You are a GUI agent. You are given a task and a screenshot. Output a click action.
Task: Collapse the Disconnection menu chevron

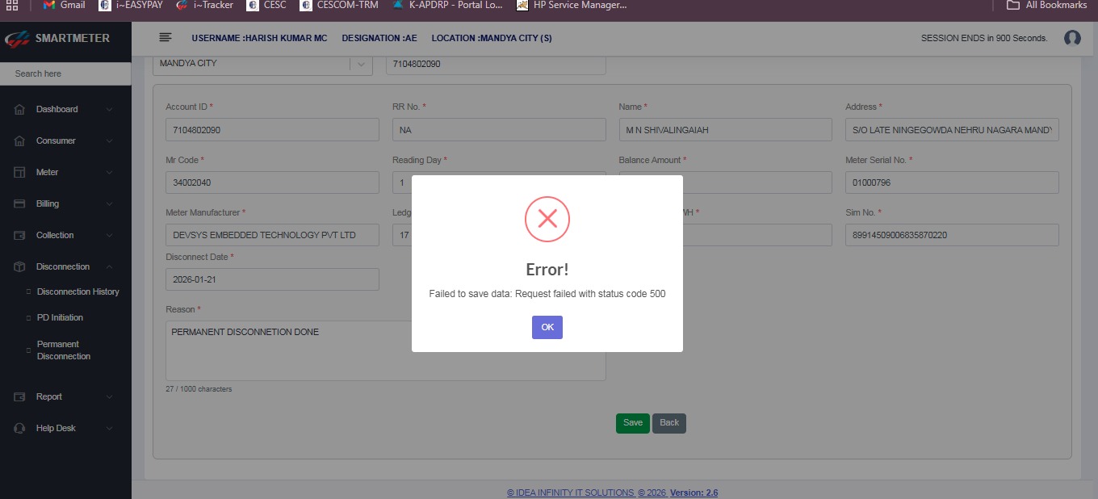(109, 266)
